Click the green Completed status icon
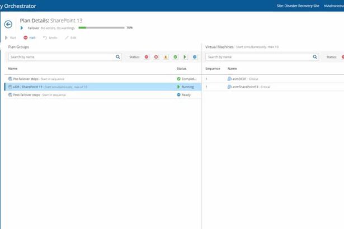 coord(178,79)
